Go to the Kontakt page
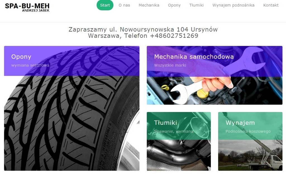 click(271, 5)
